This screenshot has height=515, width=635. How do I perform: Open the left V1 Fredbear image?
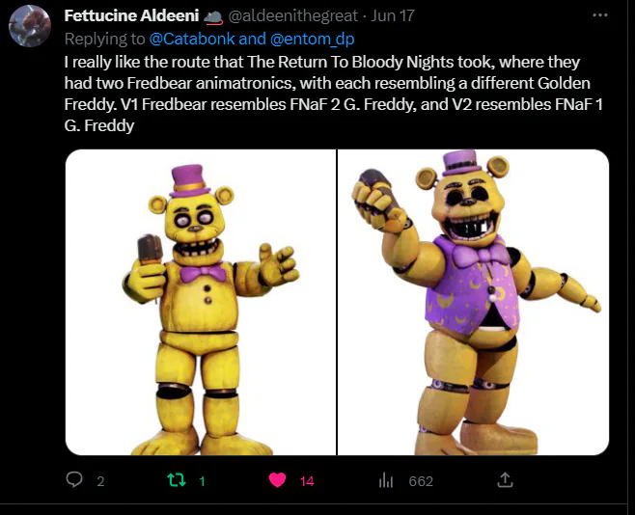coord(200,302)
